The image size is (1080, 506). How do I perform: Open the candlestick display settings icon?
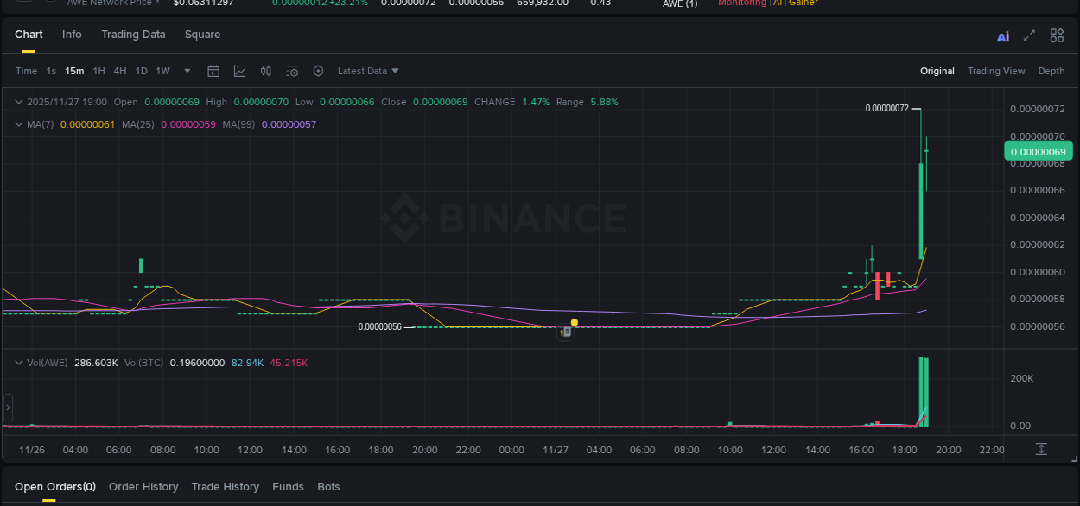pos(266,71)
